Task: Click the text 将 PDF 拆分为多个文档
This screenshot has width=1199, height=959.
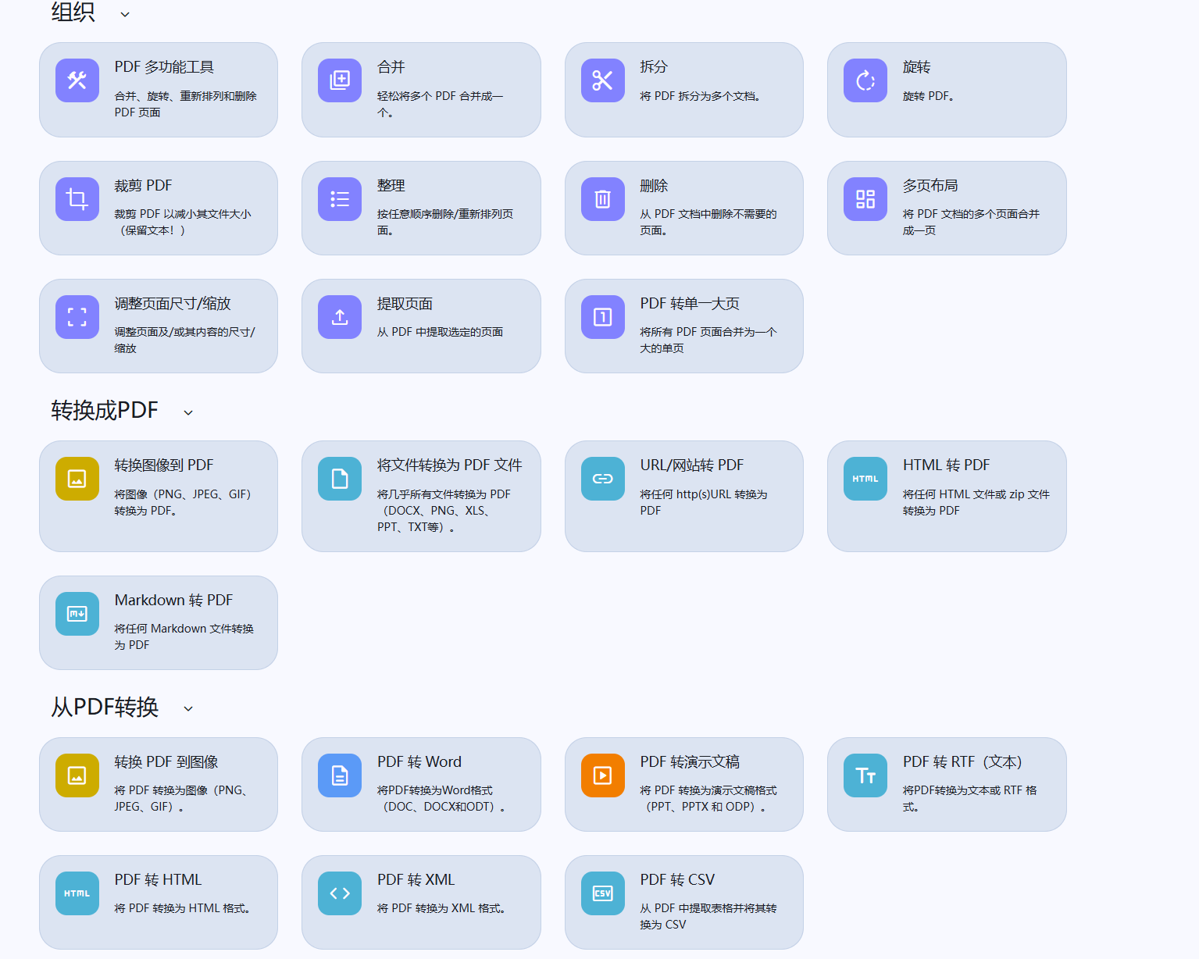Action: 701,96
